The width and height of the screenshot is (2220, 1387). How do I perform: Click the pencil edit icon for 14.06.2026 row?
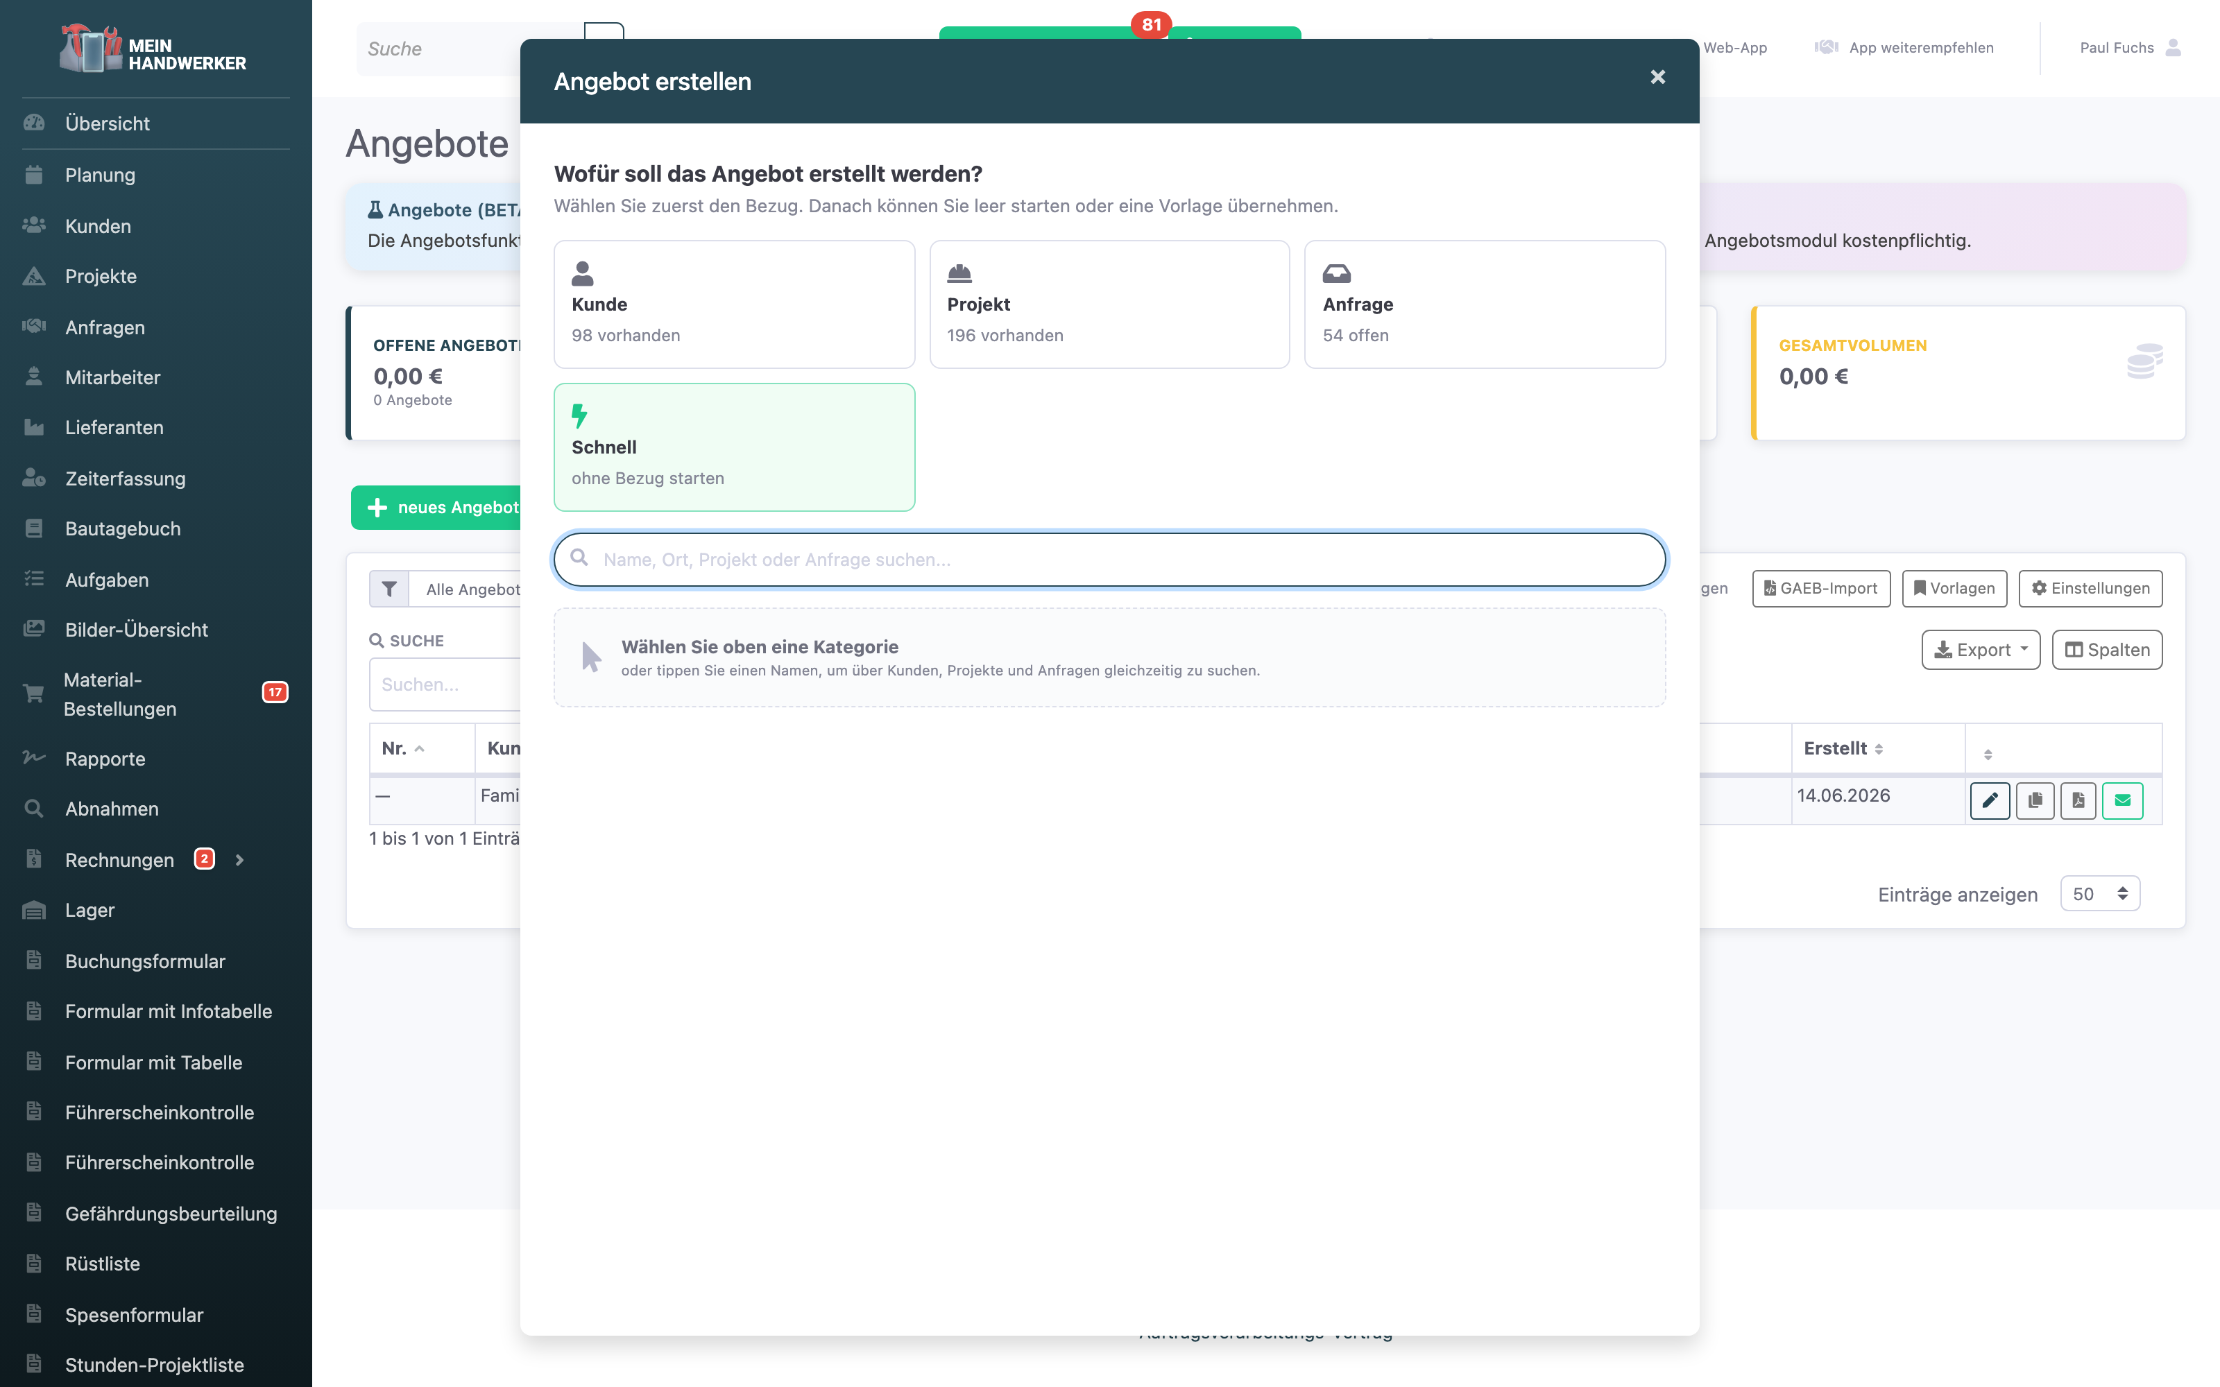(x=1990, y=801)
